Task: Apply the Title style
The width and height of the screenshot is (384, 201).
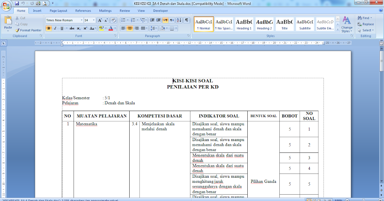Action: click(284, 24)
